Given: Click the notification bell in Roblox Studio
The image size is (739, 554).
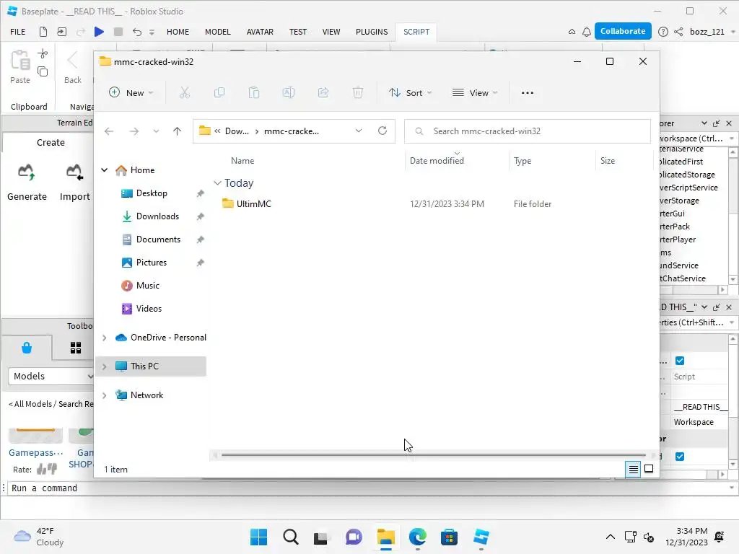Looking at the screenshot, I should [x=587, y=32].
